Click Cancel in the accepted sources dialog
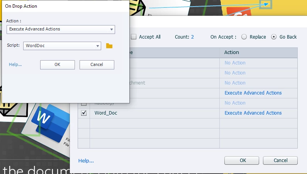 point(280,160)
